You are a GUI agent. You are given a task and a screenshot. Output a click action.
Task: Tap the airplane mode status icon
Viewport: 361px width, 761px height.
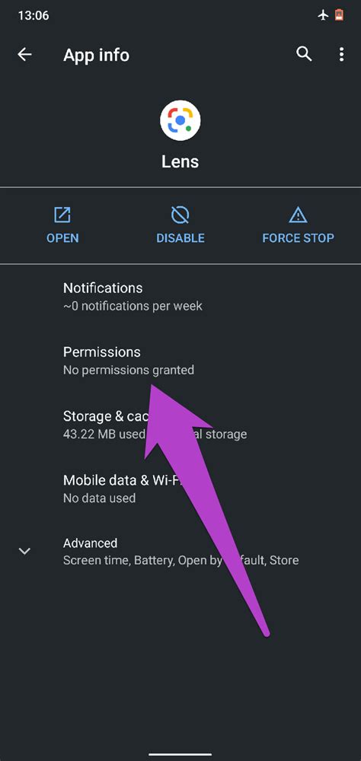point(323,15)
